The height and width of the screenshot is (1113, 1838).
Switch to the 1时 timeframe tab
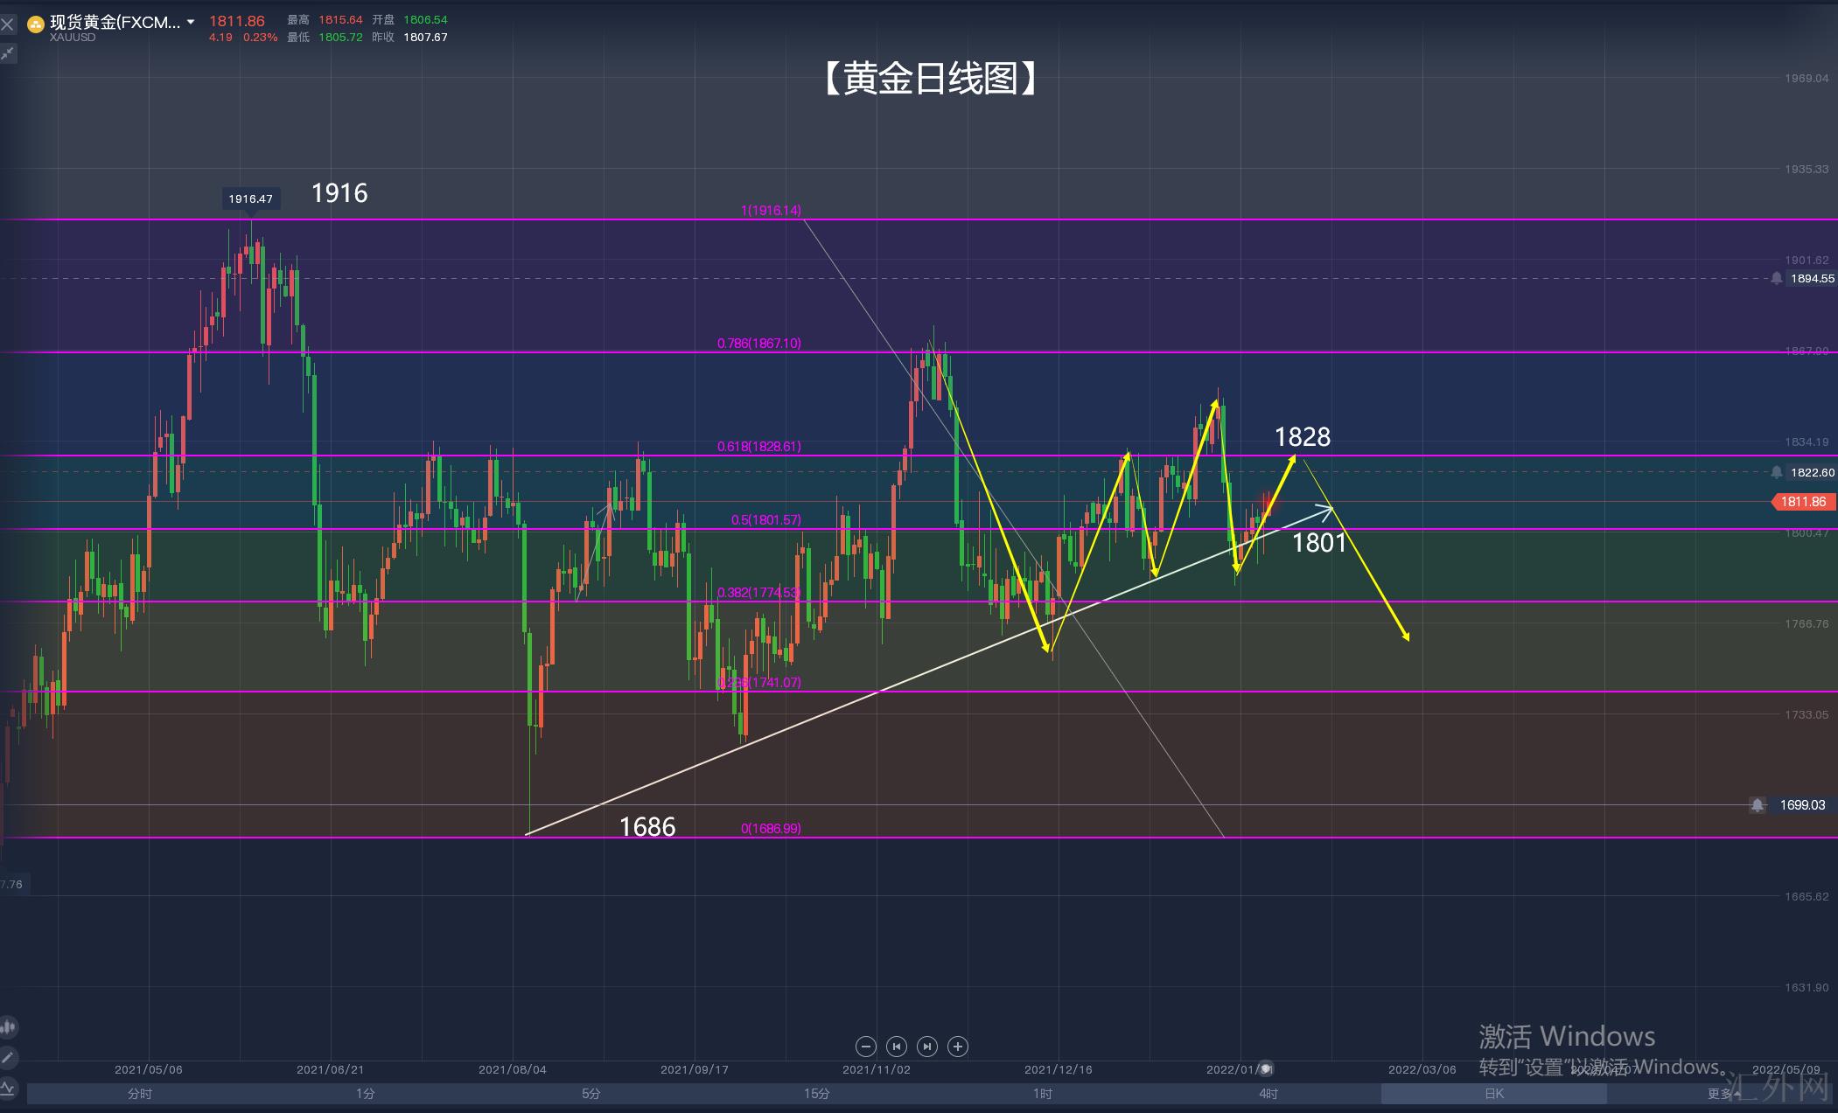1043,1094
